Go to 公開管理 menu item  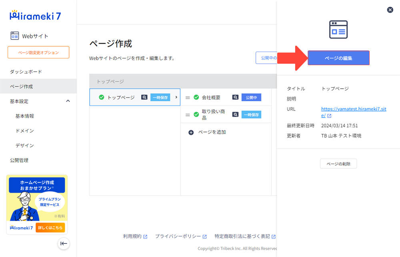[19, 160]
